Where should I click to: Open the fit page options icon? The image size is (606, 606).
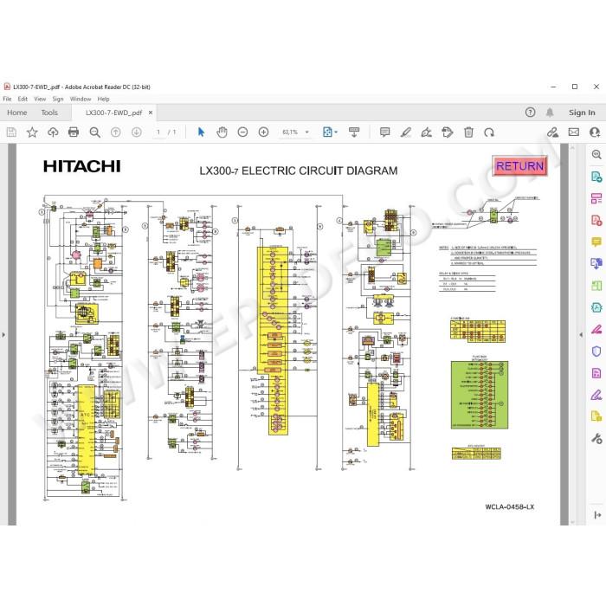[x=330, y=132]
